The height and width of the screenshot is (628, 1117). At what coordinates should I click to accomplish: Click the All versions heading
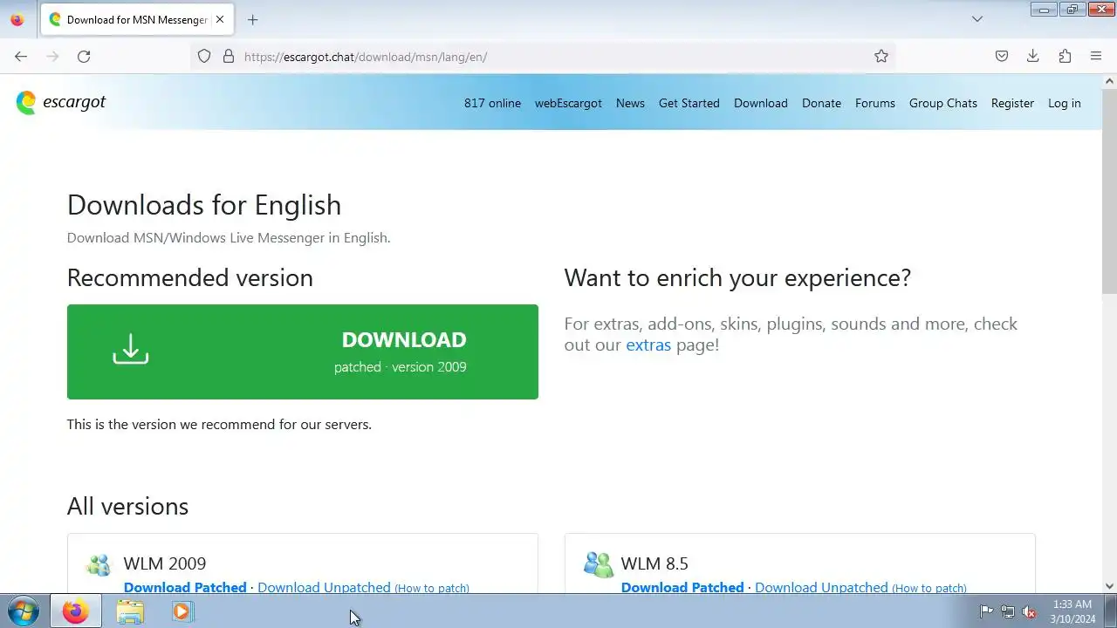coord(127,506)
